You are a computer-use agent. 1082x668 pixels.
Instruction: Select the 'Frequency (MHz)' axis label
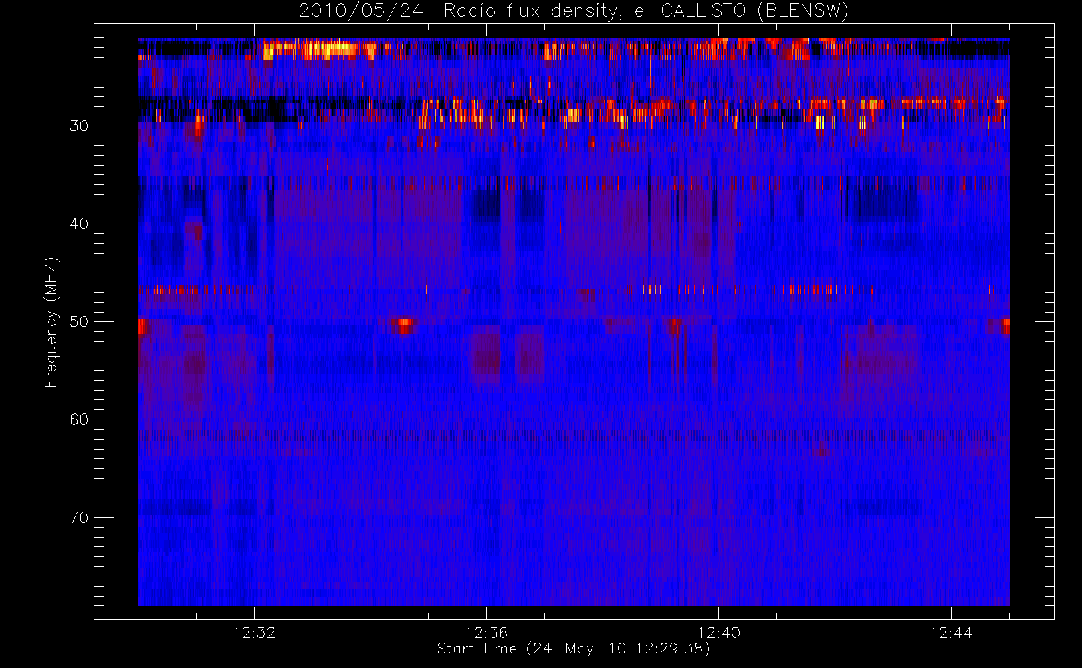(x=51, y=322)
